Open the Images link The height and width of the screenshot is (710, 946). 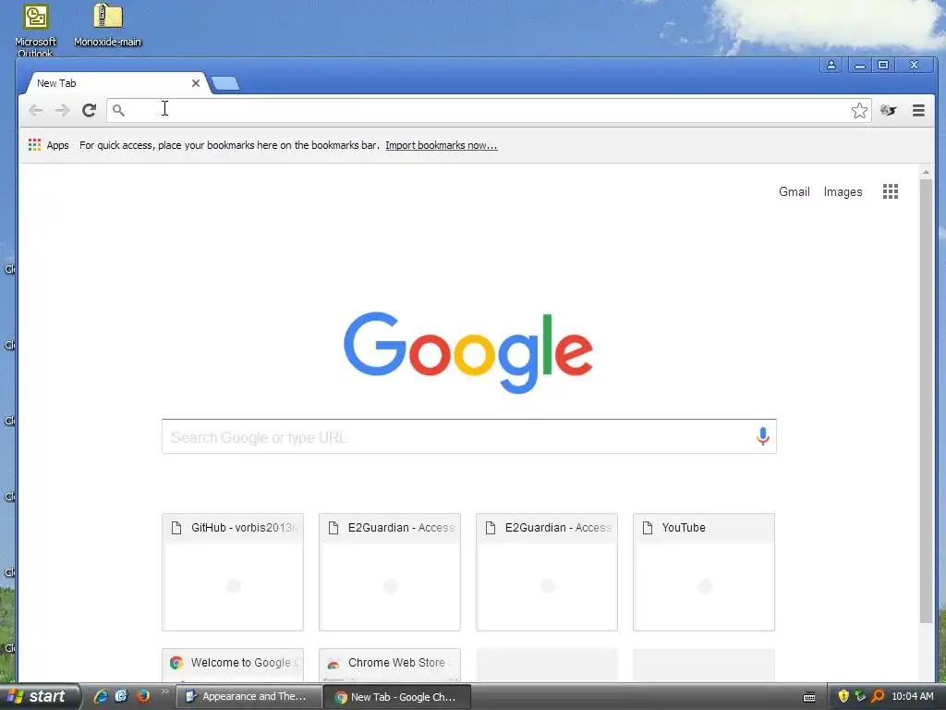coord(843,191)
